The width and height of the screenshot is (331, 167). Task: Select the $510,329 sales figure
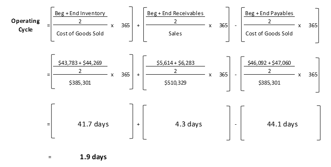click(175, 82)
